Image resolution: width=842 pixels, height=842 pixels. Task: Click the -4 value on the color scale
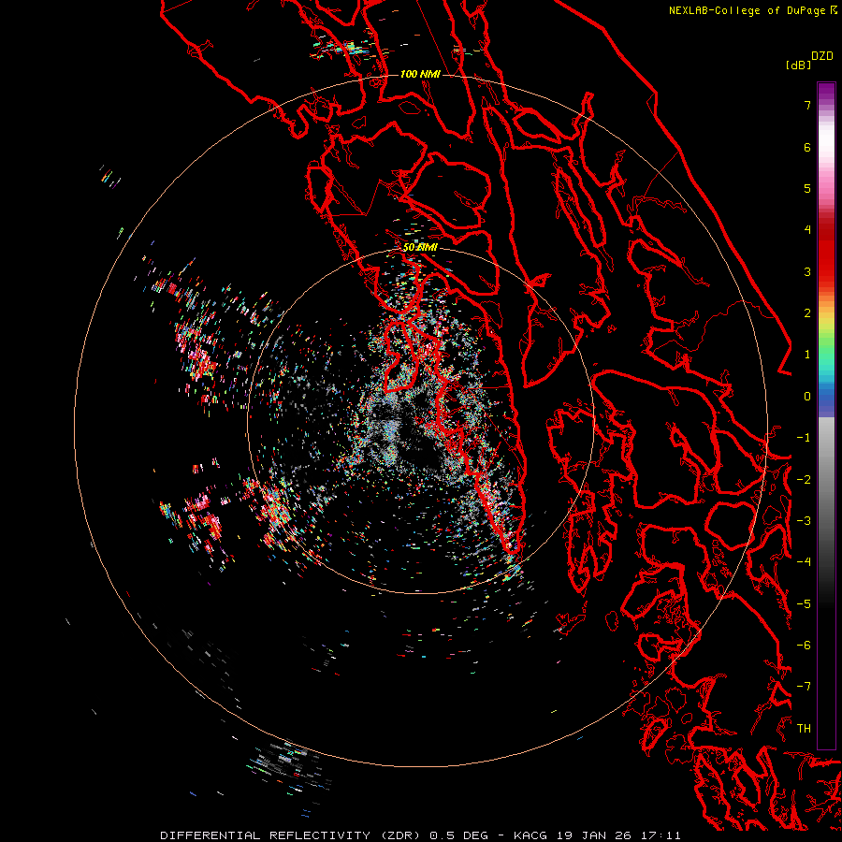pyautogui.click(x=804, y=562)
